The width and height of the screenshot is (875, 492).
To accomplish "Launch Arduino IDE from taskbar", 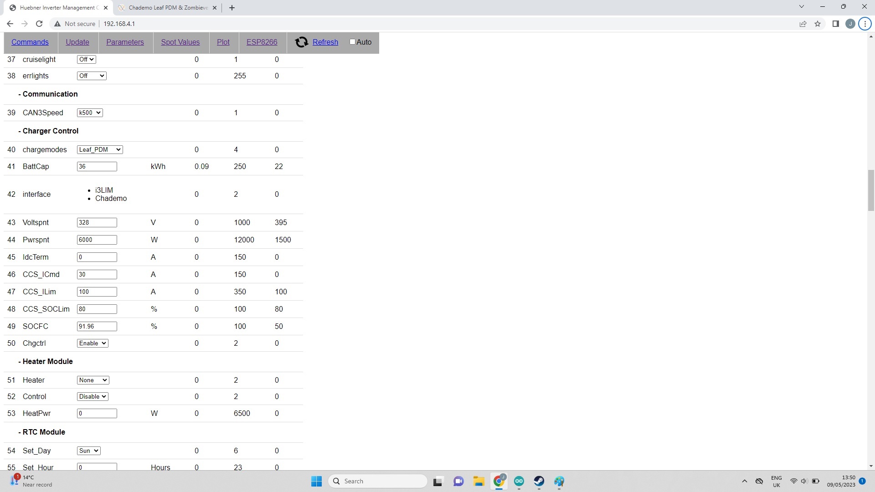I will coord(519,481).
